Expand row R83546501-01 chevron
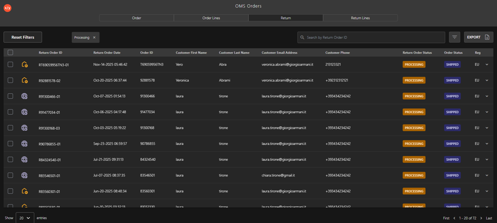 [487, 175]
